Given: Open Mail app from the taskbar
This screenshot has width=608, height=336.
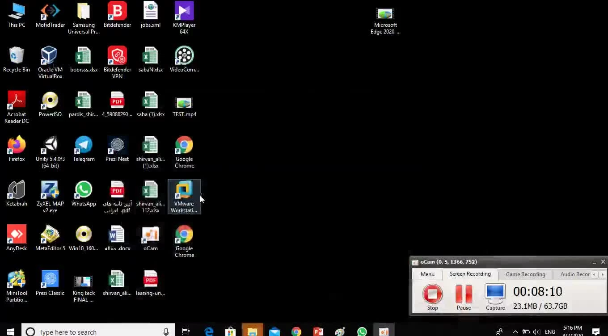Looking at the screenshot, I should tap(274, 332).
